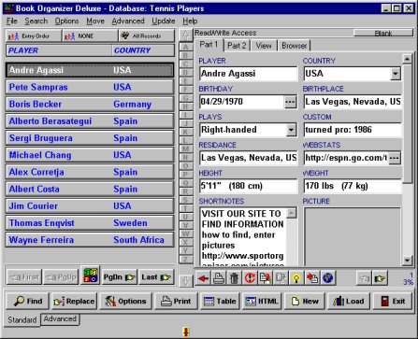418x339 pixels.
Task: Open the blue globe web icon
Action: pos(327,278)
